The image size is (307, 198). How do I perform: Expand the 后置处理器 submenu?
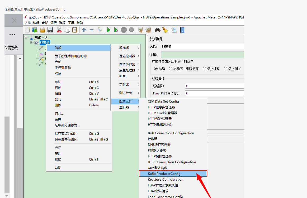(126, 70)
